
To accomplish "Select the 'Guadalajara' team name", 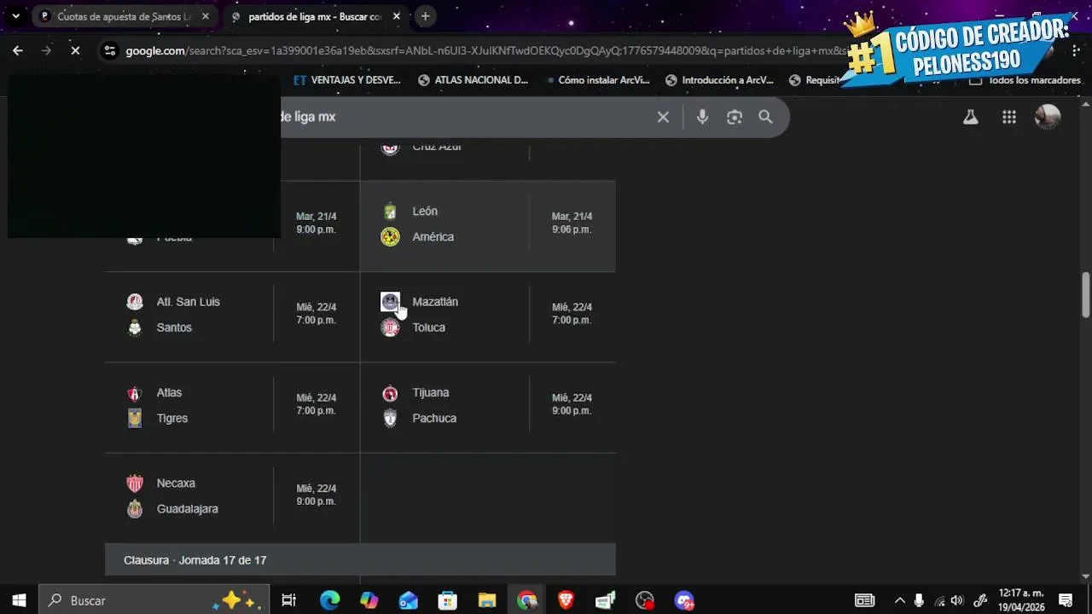I will pos(188,509).
